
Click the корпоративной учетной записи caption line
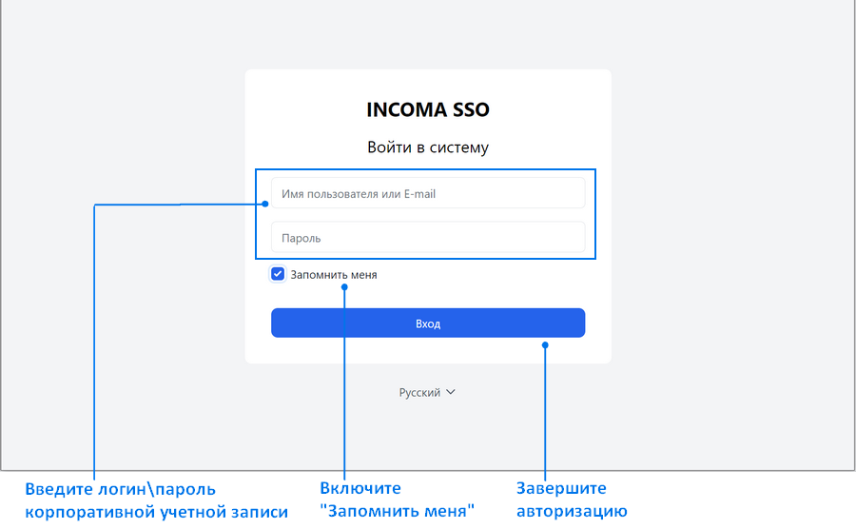click(156, 512)
